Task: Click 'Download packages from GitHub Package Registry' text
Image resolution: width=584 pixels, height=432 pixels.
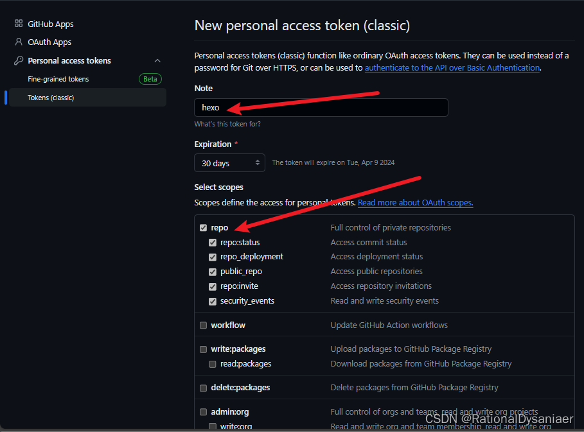Action: 421,364
